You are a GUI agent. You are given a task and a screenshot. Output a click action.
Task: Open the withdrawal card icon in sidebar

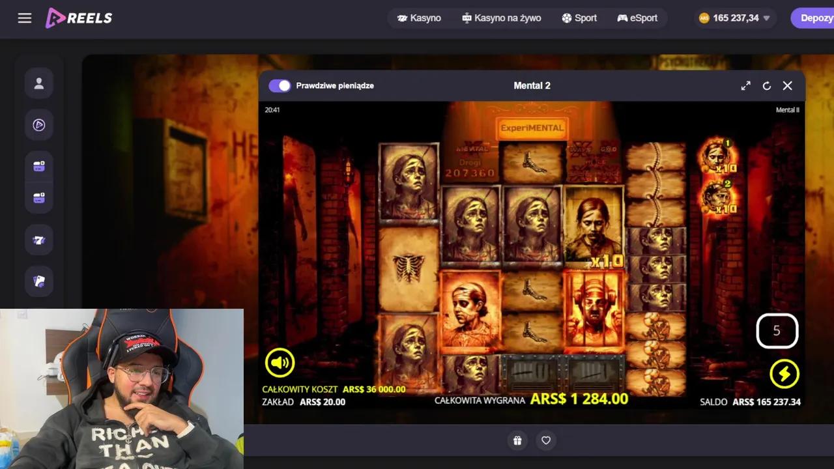(38, 197)
